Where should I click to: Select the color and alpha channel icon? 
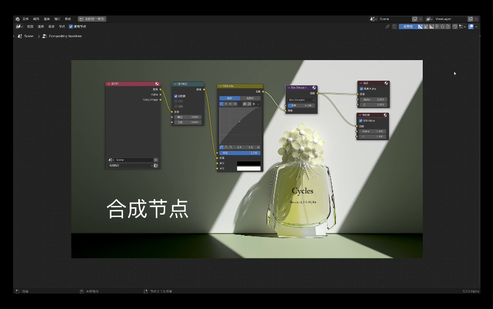click(420, 27)
